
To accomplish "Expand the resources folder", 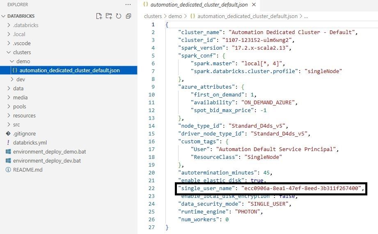I will coord(9,115).
